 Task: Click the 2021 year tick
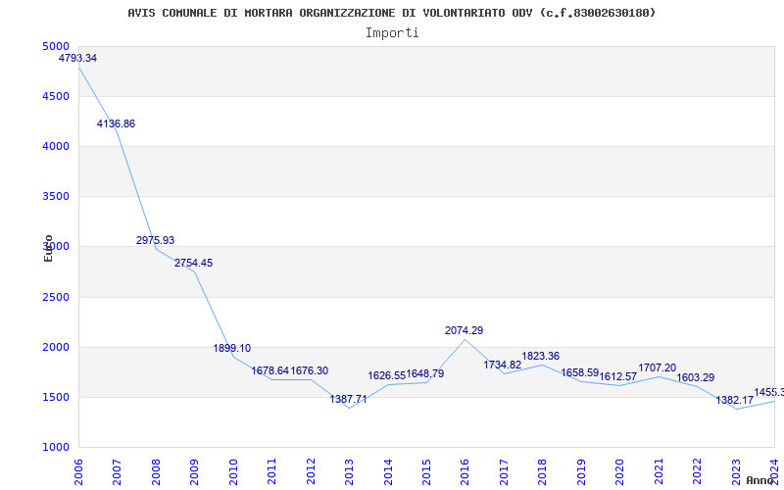click(659, 471)
